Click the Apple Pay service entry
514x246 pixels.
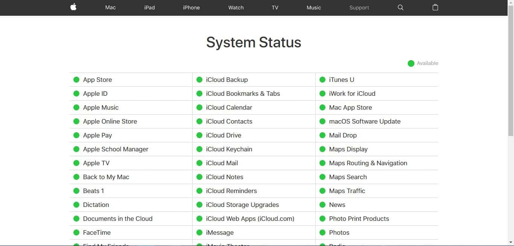coord(97,135)
